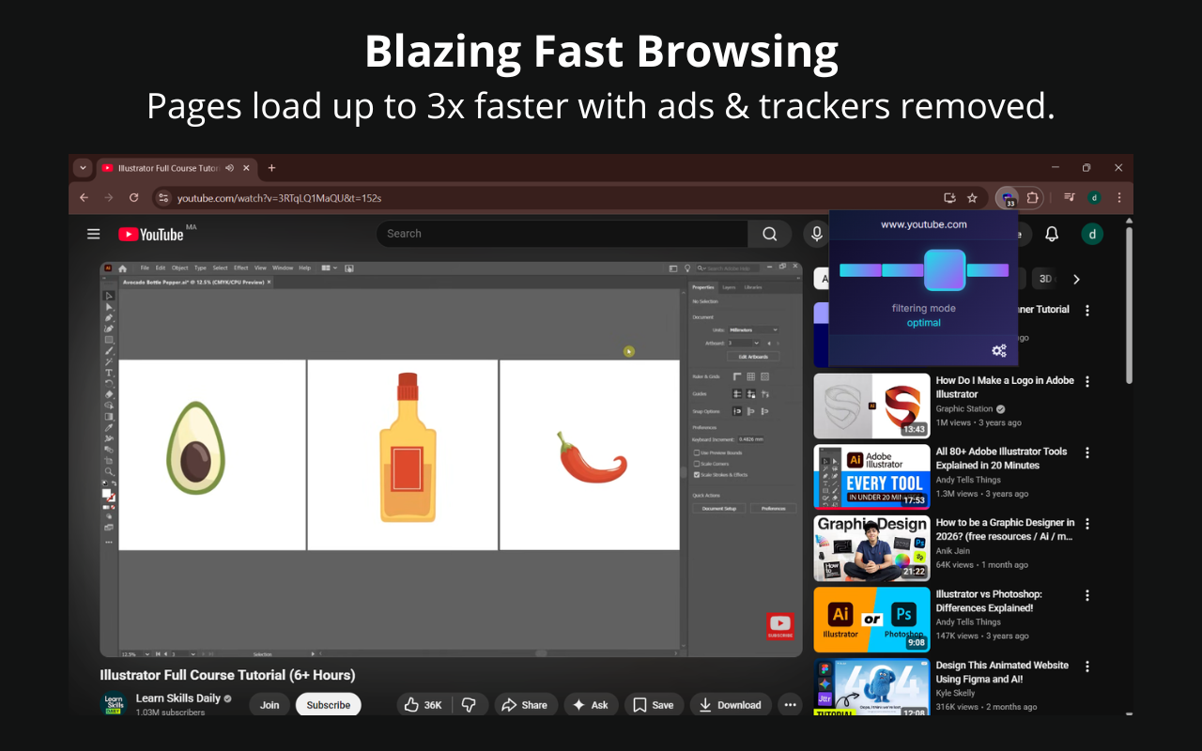Click Document Setup under Quick Actions
This screenshot has width=1202, height=751.
[x=719, y=508]
